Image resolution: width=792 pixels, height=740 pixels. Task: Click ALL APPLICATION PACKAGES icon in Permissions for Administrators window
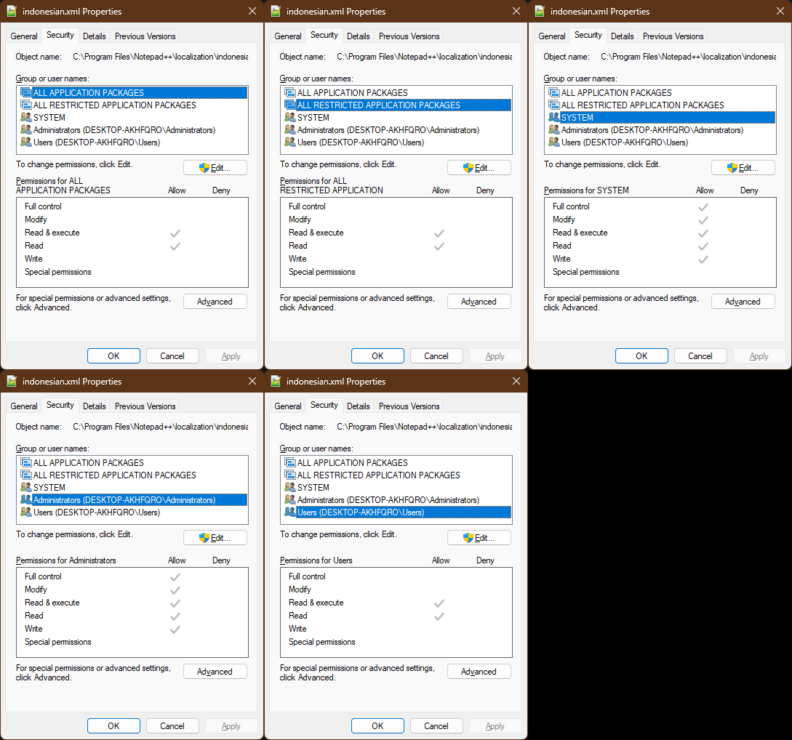tap(25, 462)
